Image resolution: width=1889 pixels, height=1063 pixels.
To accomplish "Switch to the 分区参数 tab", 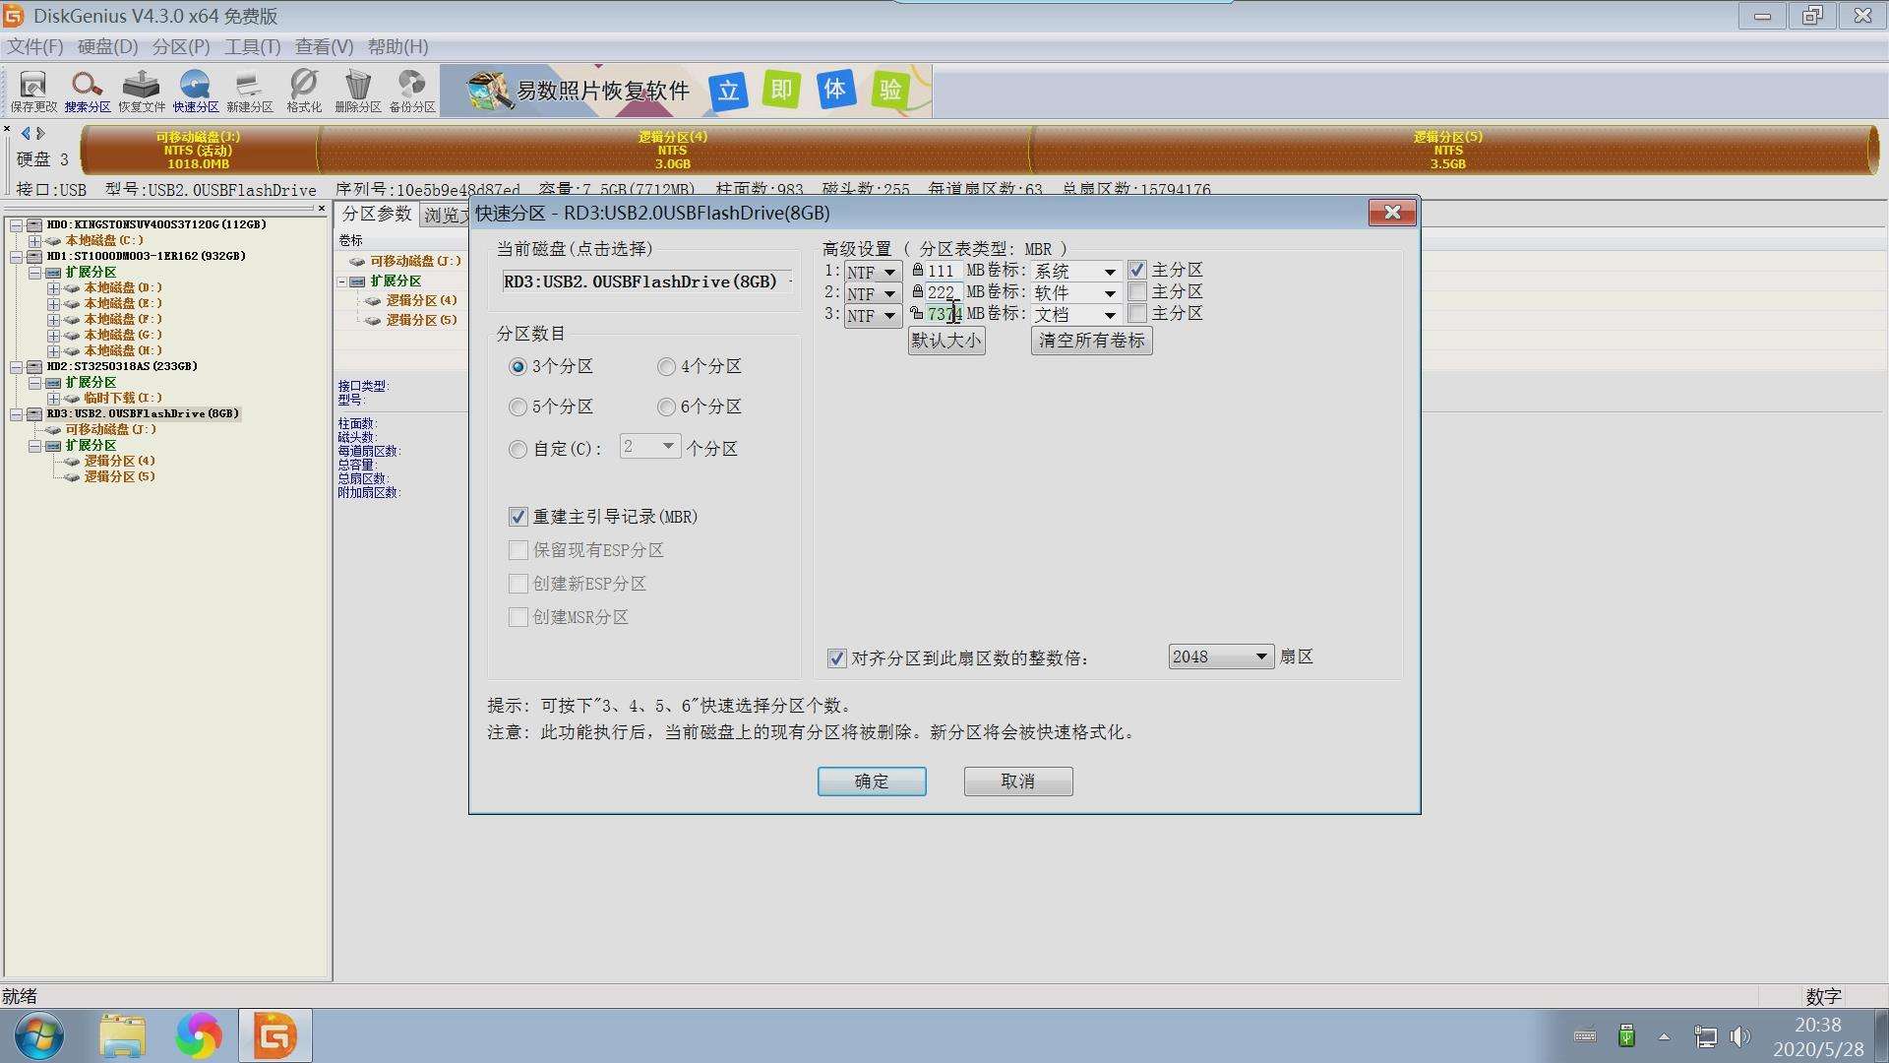I will pos(377,214).
